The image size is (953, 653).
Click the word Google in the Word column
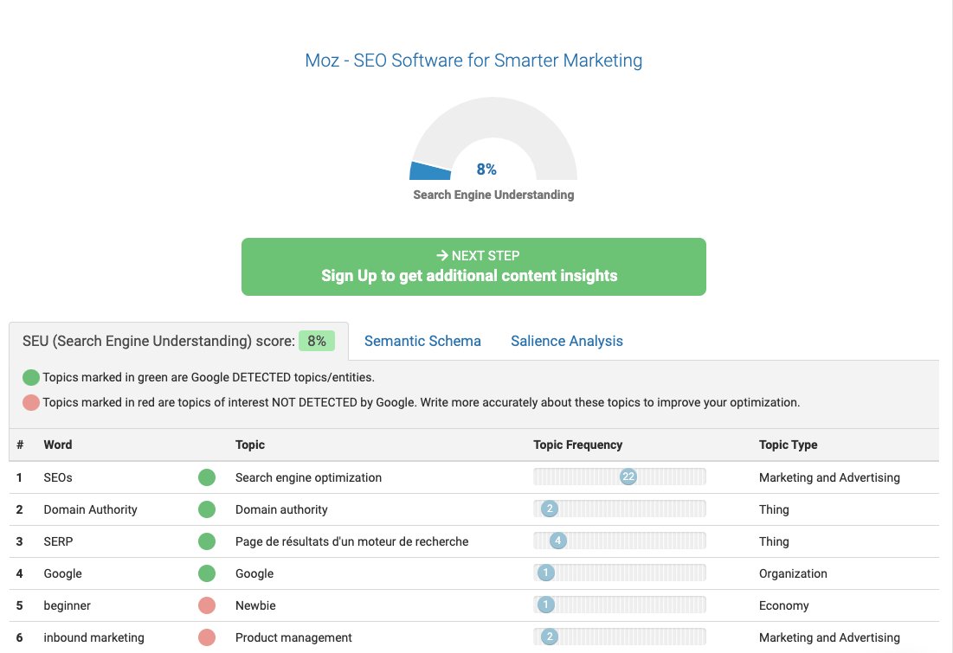pyautogui.click(x=62, y=573)
